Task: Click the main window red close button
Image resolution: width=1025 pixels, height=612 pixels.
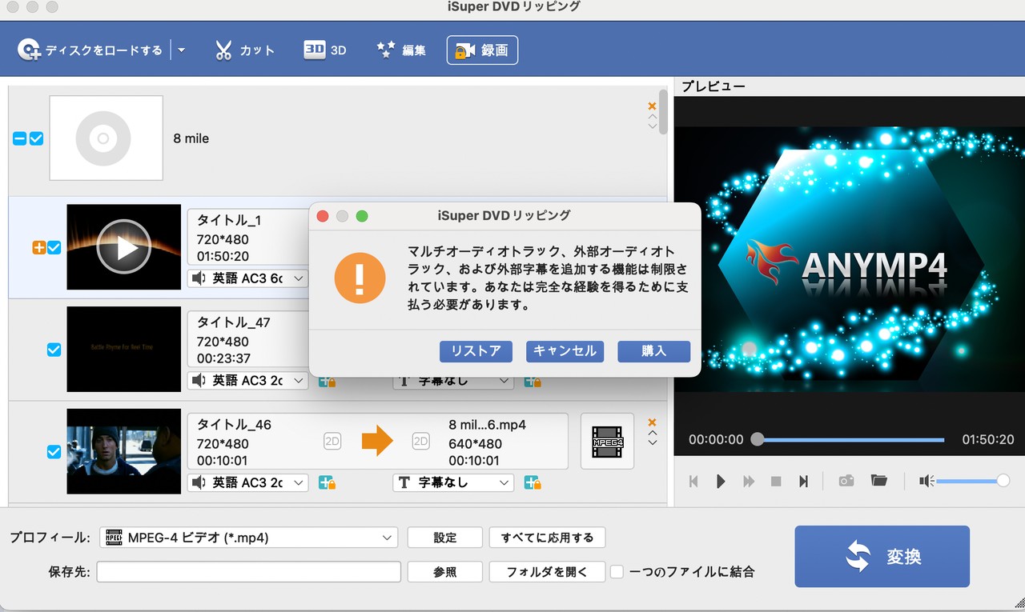Action: click(x=14, y=6)
